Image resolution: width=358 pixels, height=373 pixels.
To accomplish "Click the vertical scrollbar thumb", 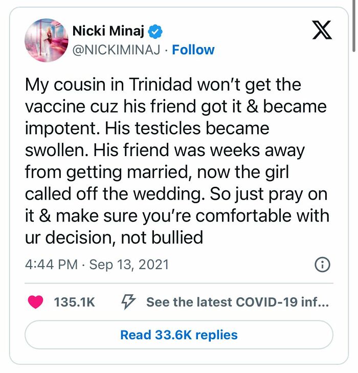I will click(x=354, y=26).
